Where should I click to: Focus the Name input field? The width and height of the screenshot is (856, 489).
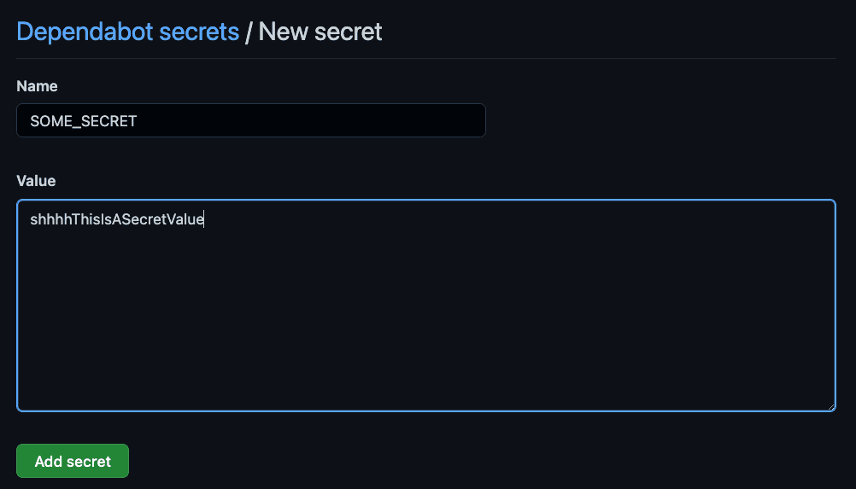coord(250,120)
